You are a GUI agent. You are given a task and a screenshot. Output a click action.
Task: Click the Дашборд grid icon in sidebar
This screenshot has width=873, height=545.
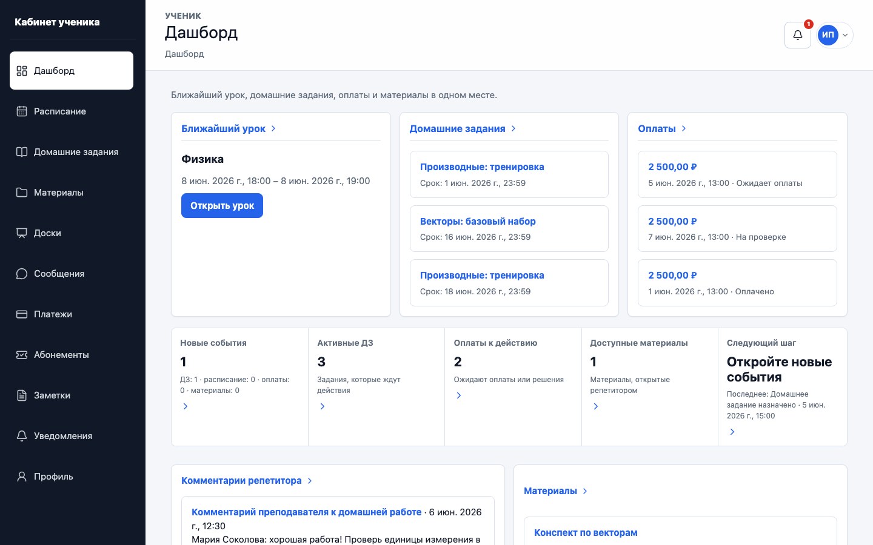click(22, 71)
